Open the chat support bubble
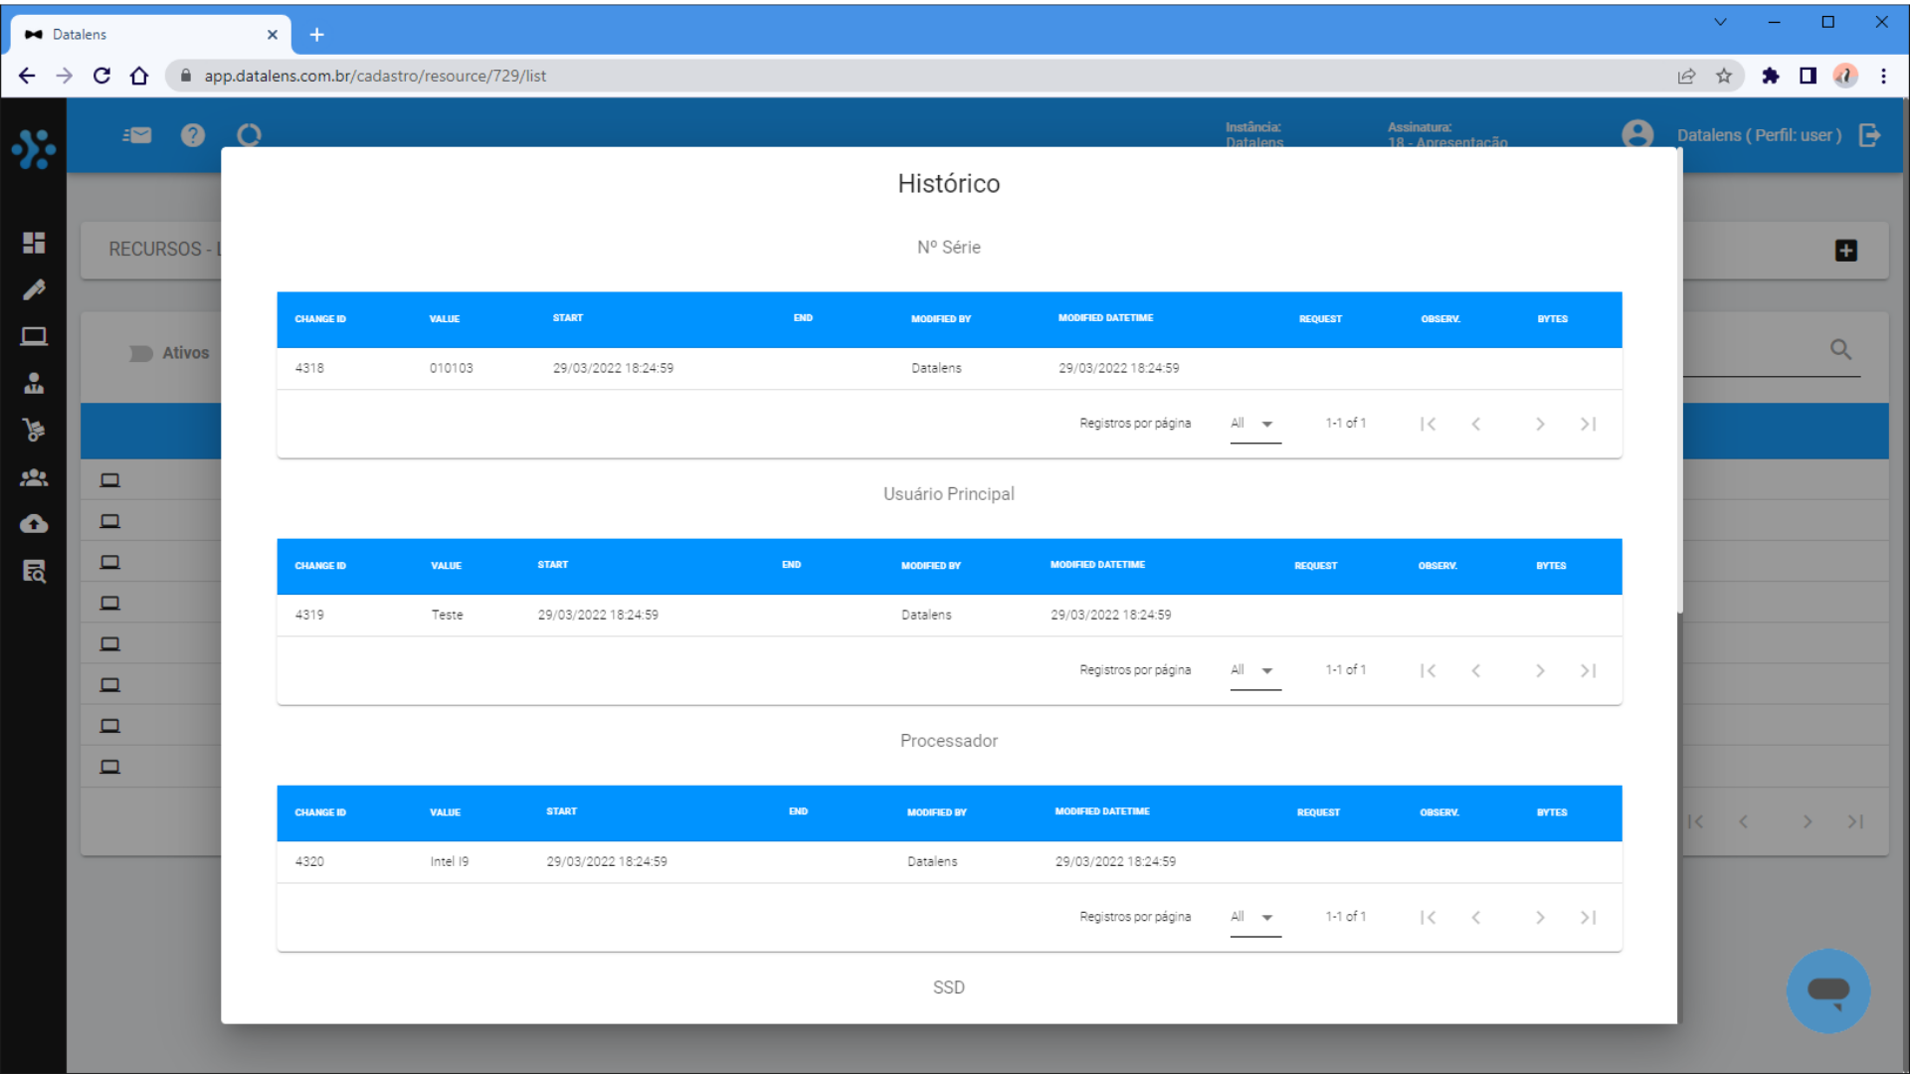Image resolution: width=1910 pixels, height=1074 pixels. 1827,990
